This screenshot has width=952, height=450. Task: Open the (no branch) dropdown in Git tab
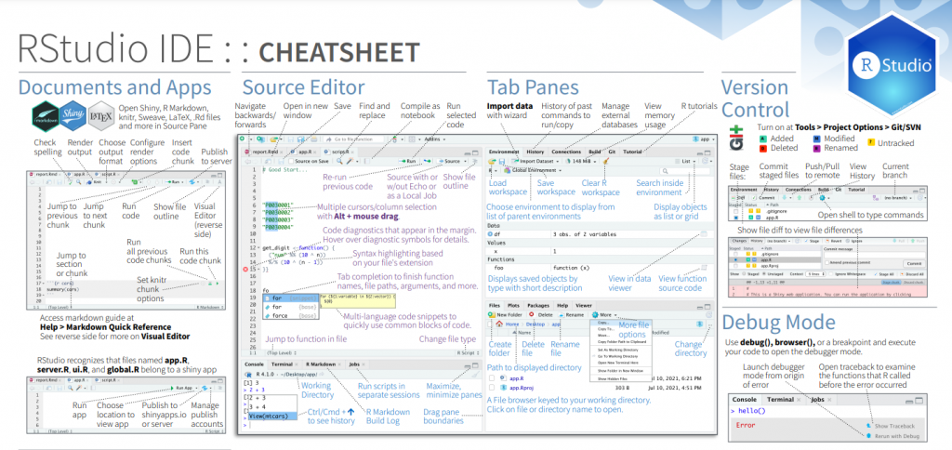(x=897, y=198)
